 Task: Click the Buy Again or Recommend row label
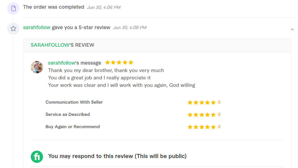[73, 127]
